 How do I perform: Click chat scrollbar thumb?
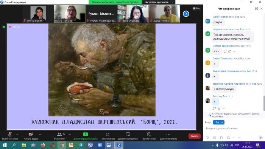click(264, 103)
